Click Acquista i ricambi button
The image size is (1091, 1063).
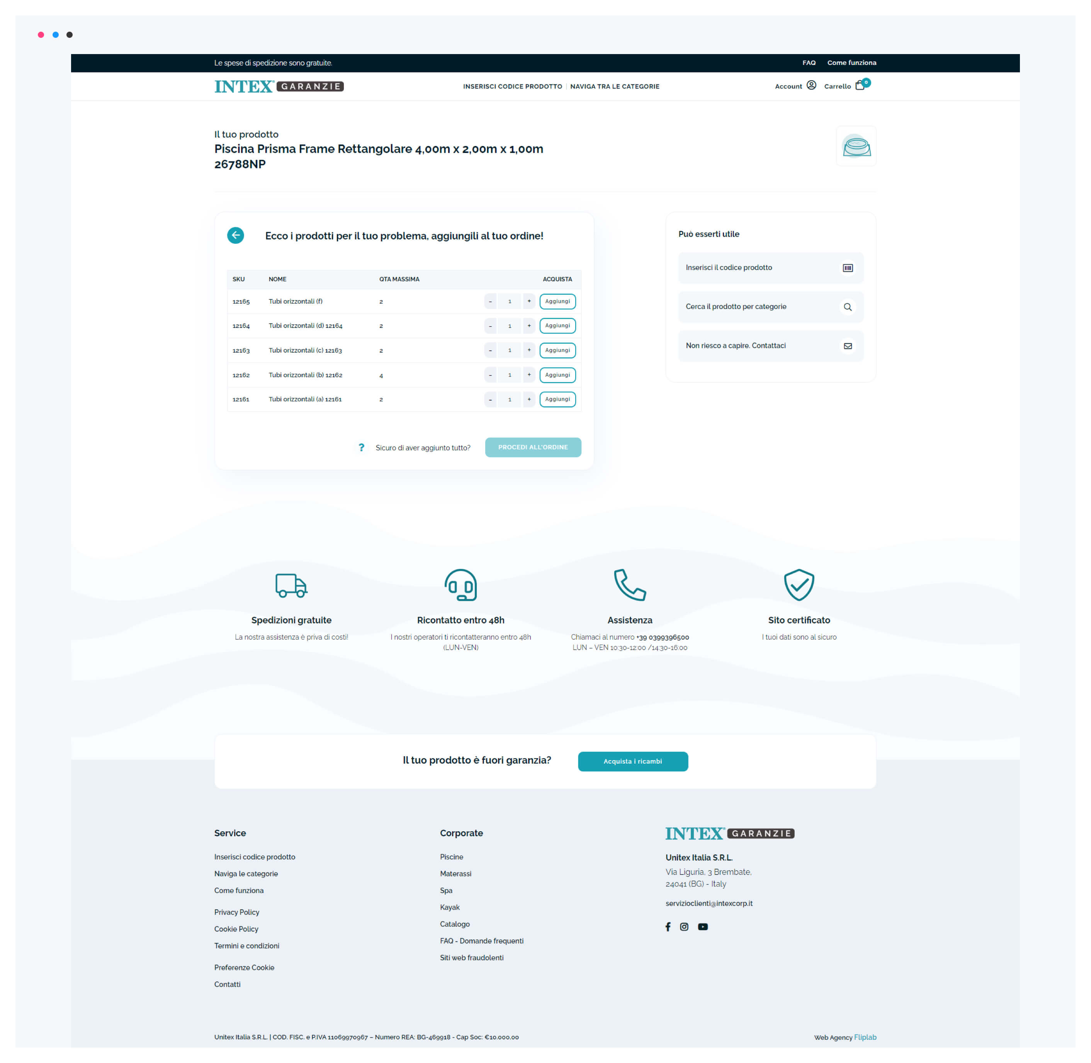pos(632,761)
